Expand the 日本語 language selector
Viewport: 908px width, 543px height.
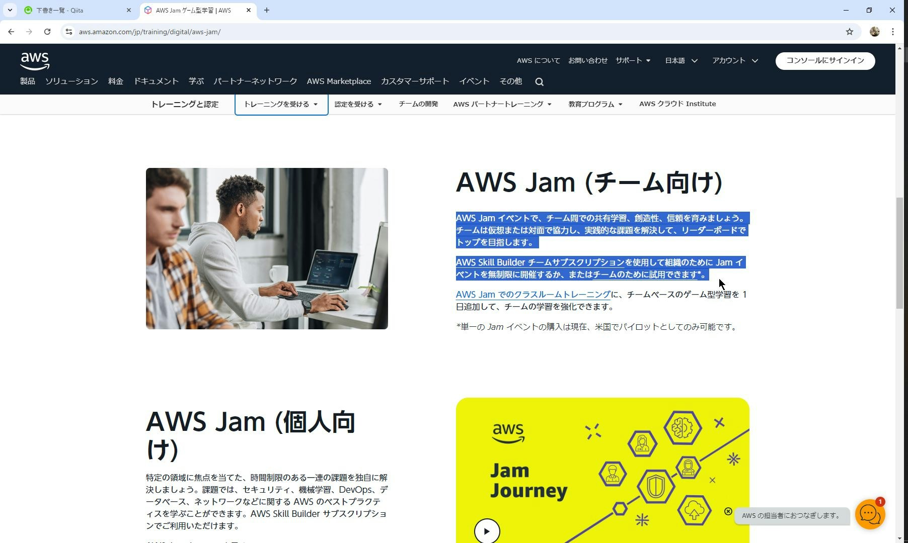681,60
